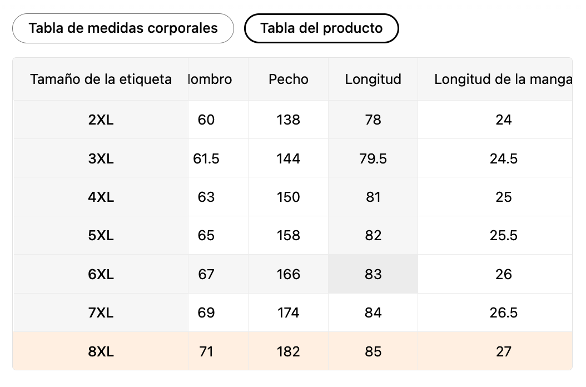Click the Longitud de la manga header
The height and width of the screenshot is (387, 586).
click(x=503, y=80)
